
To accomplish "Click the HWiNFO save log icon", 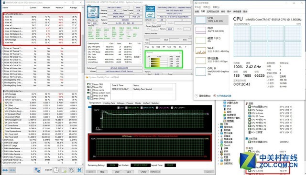I will (x=64, y=170).
